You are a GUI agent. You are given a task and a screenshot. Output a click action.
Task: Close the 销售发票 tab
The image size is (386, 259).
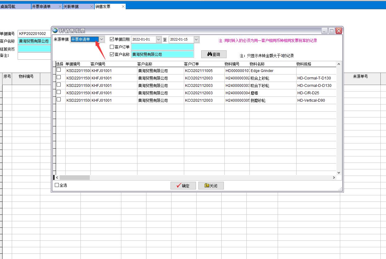[123, 6]
